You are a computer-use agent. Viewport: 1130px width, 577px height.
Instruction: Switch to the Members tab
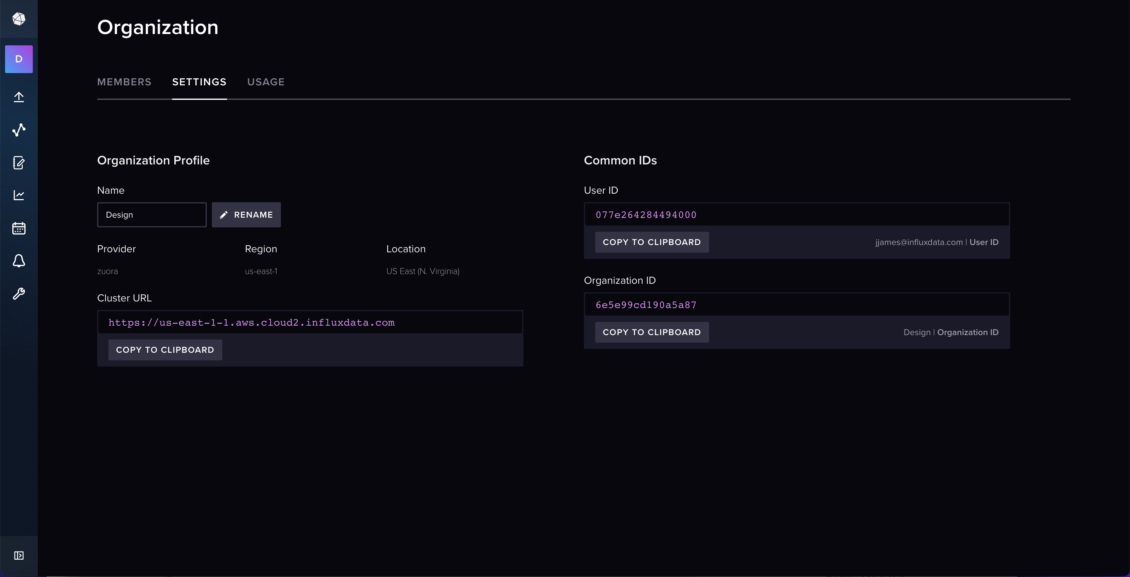(124, 82)
